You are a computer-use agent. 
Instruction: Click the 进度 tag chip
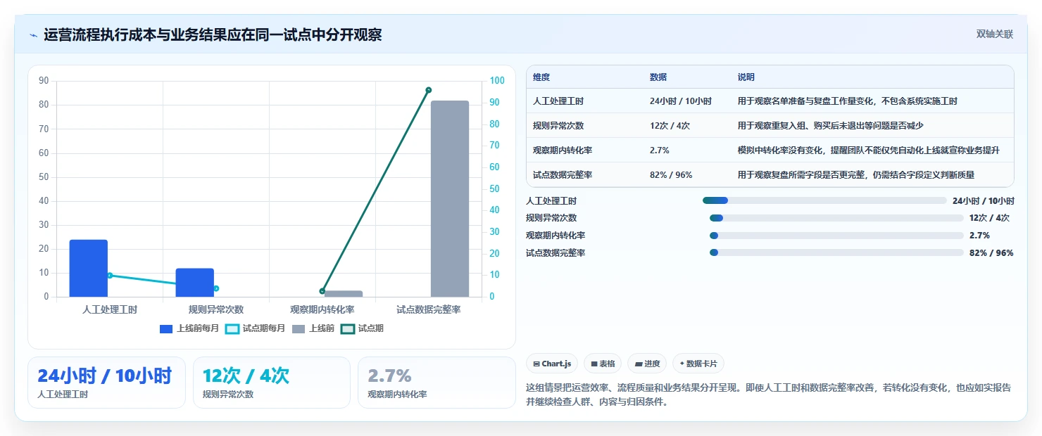647,364
